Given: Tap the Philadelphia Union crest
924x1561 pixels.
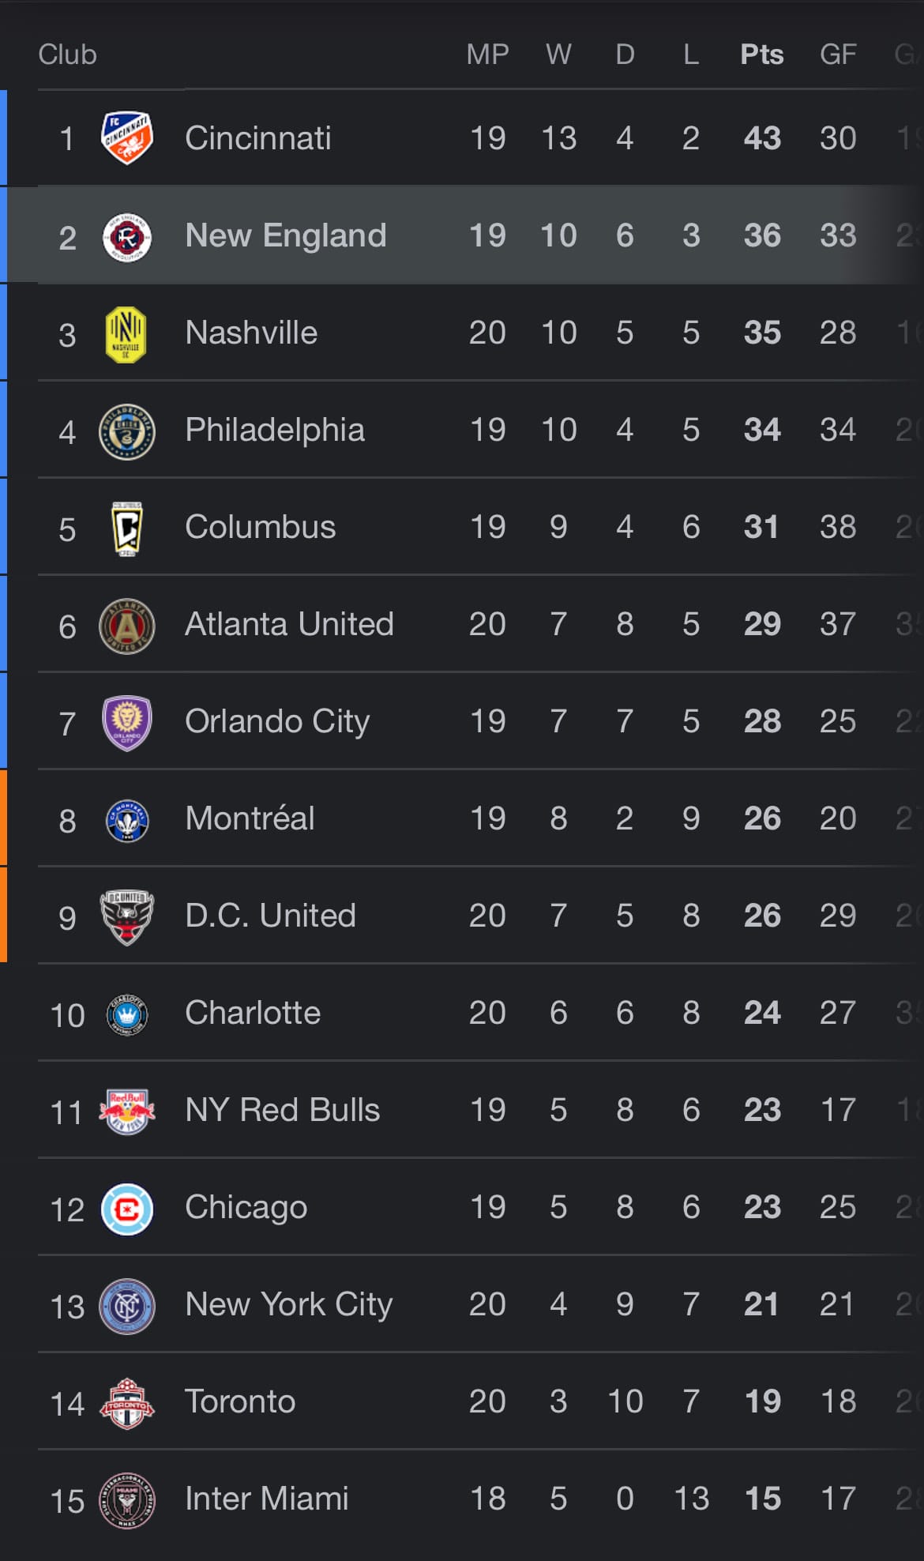Looking at the screenshot, I should click(127, 431).
